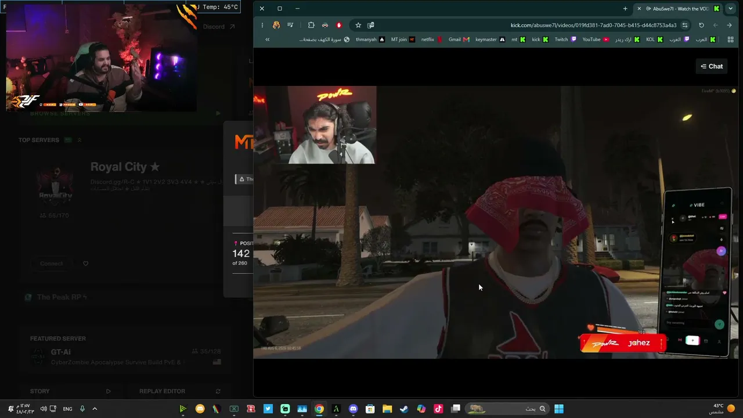The height and width of the screenshot is (418, 743).
Task: Open the Windows Start menu
Action: [559, 409]
